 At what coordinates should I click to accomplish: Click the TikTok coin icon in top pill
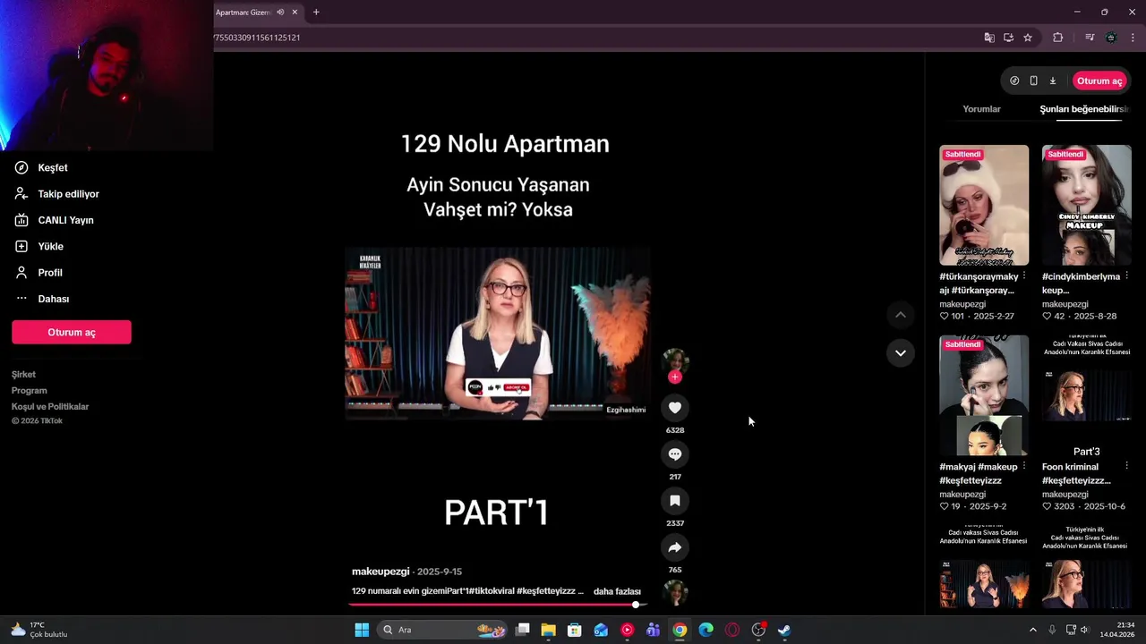coord(1014,80)
